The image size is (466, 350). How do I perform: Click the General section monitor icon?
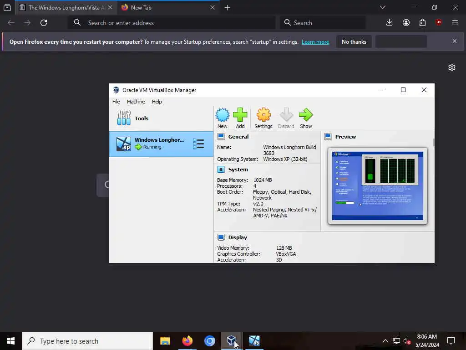point(221,137)
